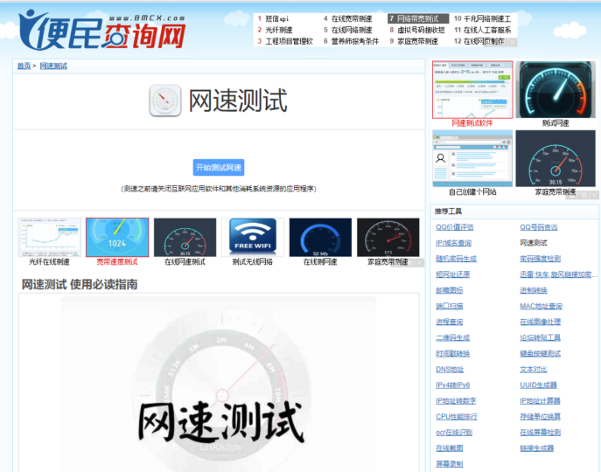This screenshot has width=601, height=472.
Task: Click the sidebar 测测网速 speedometer image
Action: 556,89
